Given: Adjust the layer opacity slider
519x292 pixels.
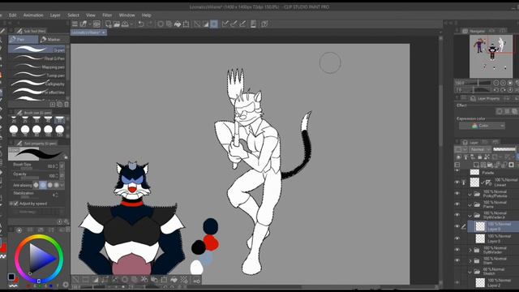Looking at the screenshot, I should click(x=504, y=149).
